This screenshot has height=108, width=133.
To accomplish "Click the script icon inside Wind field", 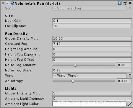I will point(55,76).
